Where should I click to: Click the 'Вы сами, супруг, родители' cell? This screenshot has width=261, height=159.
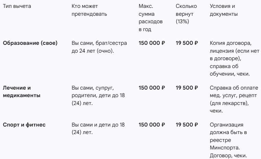point(98,95)
